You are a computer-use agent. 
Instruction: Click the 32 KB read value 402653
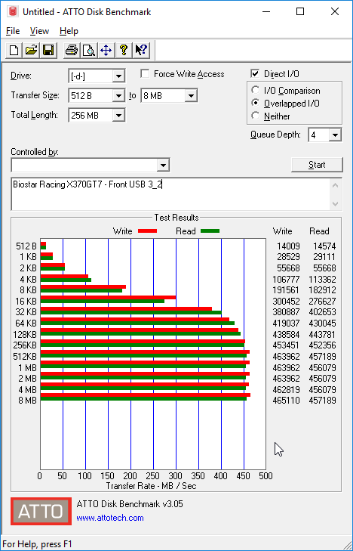[x=322, y=312]
